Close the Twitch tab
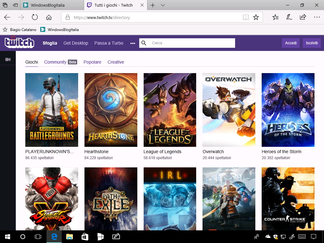The image size is (324, 243). [x=142, y=5]
